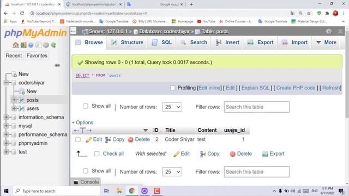Reload navigation panel green icon
This screenshot has width=349, height=196.
[53, 45]
